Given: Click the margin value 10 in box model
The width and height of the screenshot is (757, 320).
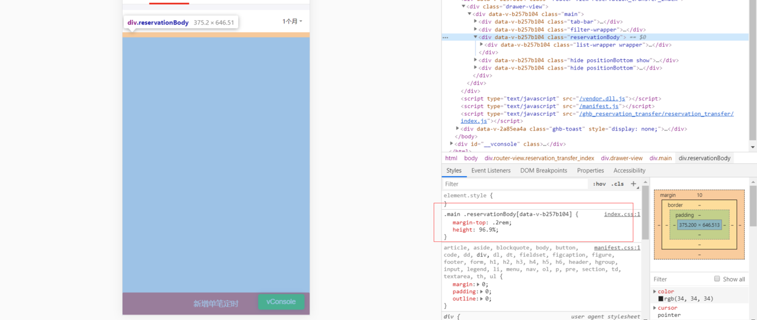Looking at the screenshot, I should [700, 195].
